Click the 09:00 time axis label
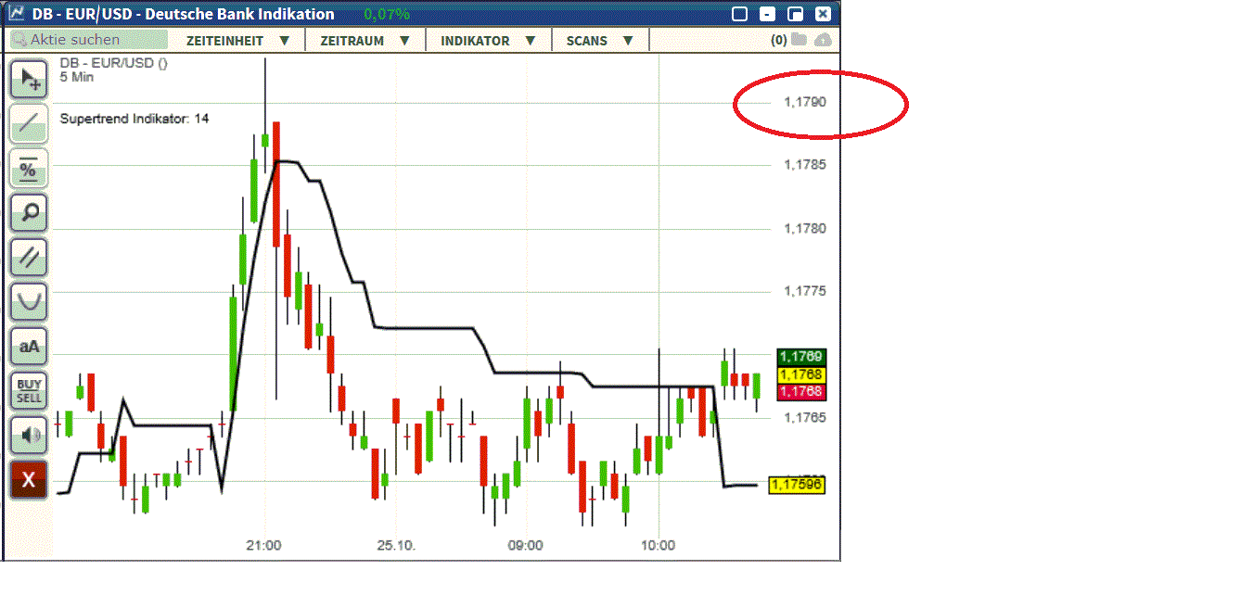 pyautogui.click(x=526, y=546)
